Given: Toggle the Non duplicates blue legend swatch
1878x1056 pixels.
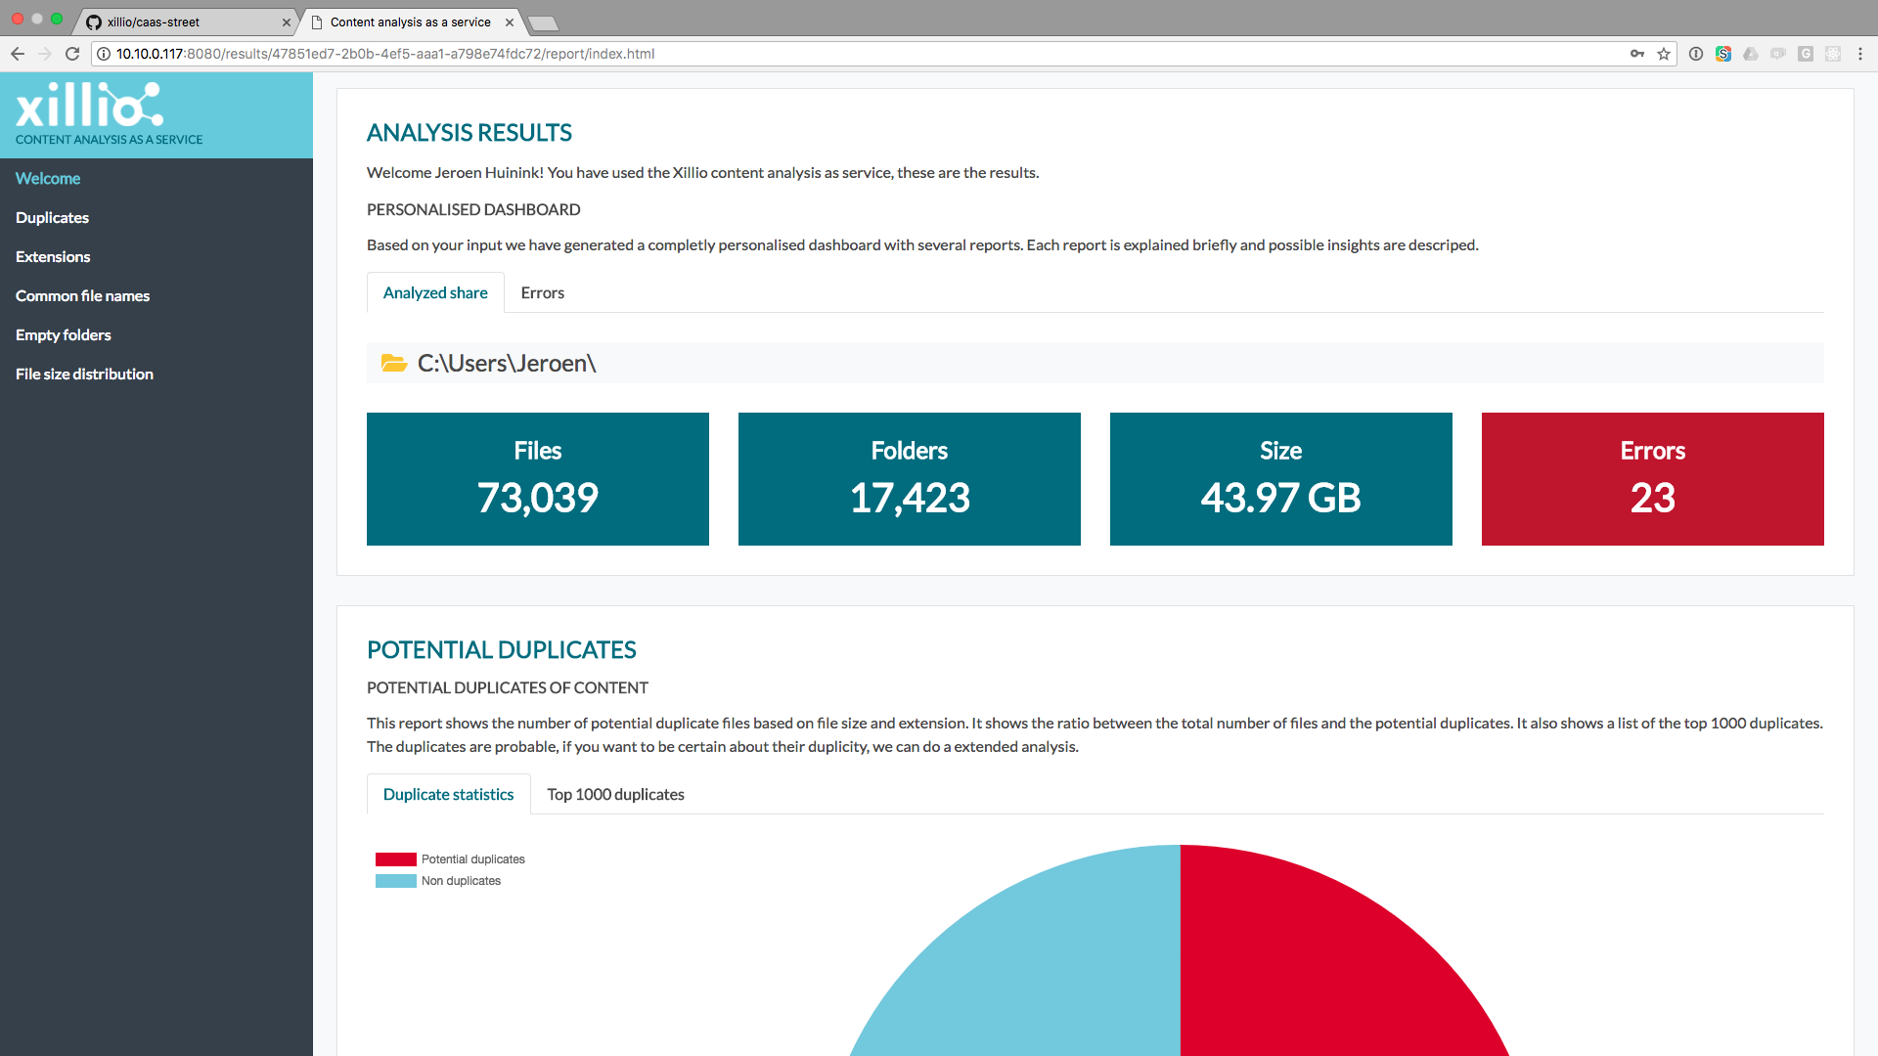Looking at the screenshot, I should (x=396, y=881).
